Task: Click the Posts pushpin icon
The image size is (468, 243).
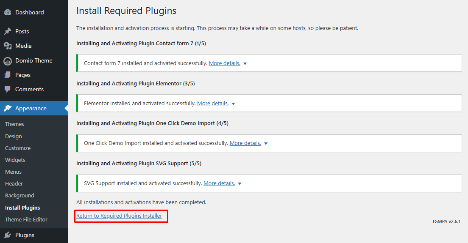Action: tap(8, 31)
